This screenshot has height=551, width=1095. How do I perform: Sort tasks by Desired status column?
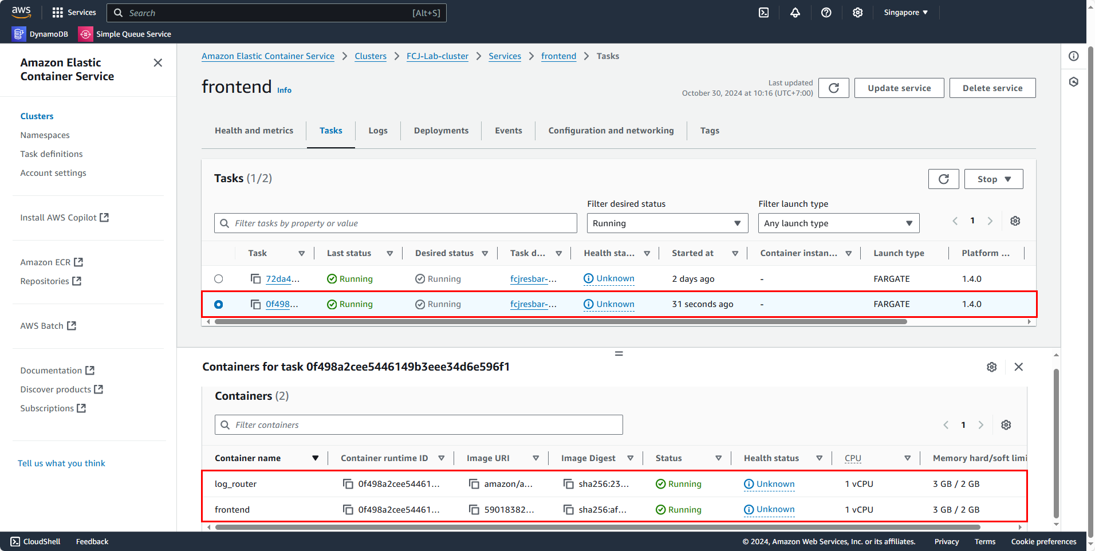point(485,253)
